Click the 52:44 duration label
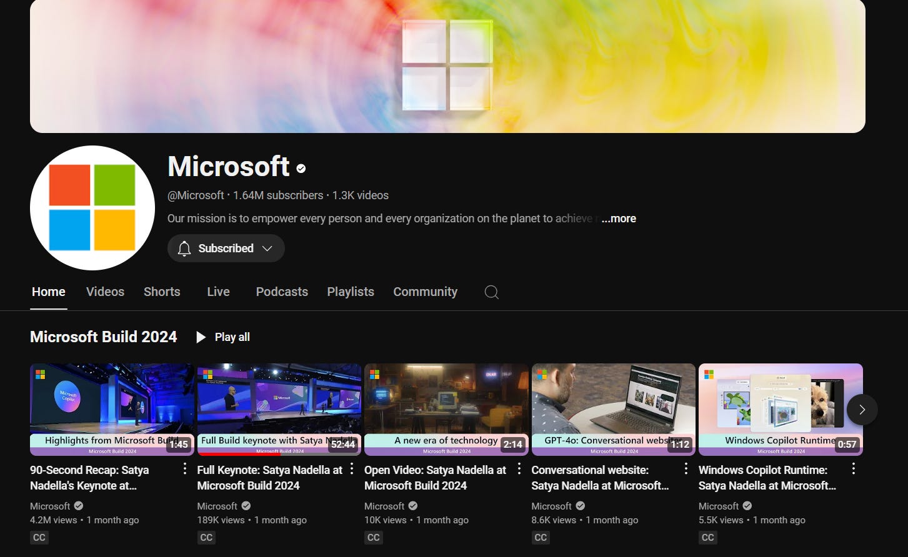This screenshot has width=908, height=557. coord(343,445)
